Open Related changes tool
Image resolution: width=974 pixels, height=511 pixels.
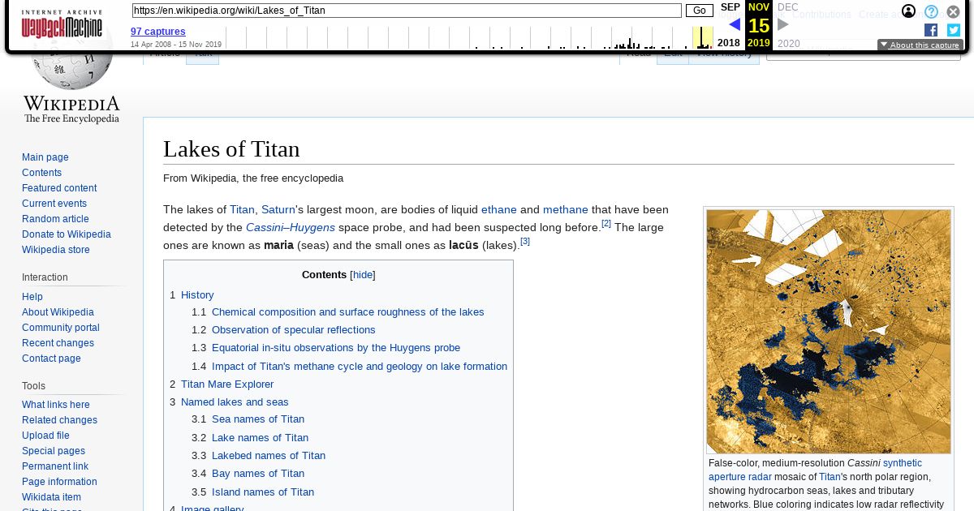click(59, 420)
